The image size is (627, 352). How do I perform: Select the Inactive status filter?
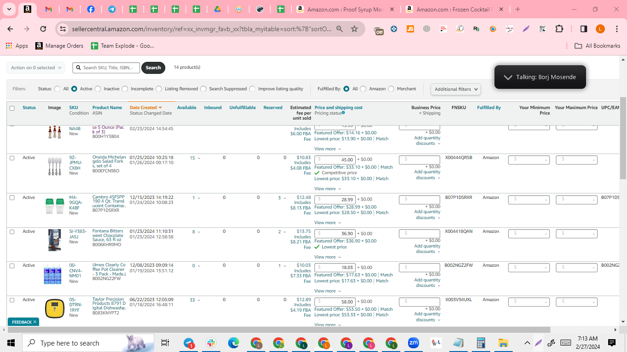click(98, 89)
